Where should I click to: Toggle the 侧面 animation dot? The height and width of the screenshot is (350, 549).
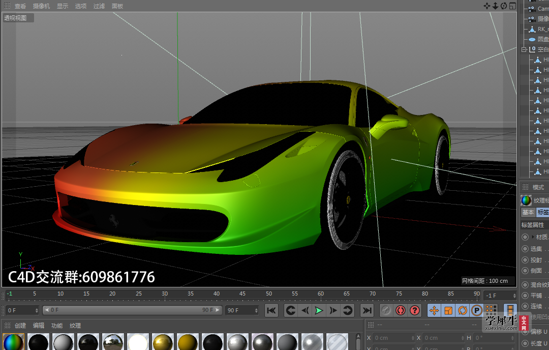pyautogui.click(x=525, y=271)
